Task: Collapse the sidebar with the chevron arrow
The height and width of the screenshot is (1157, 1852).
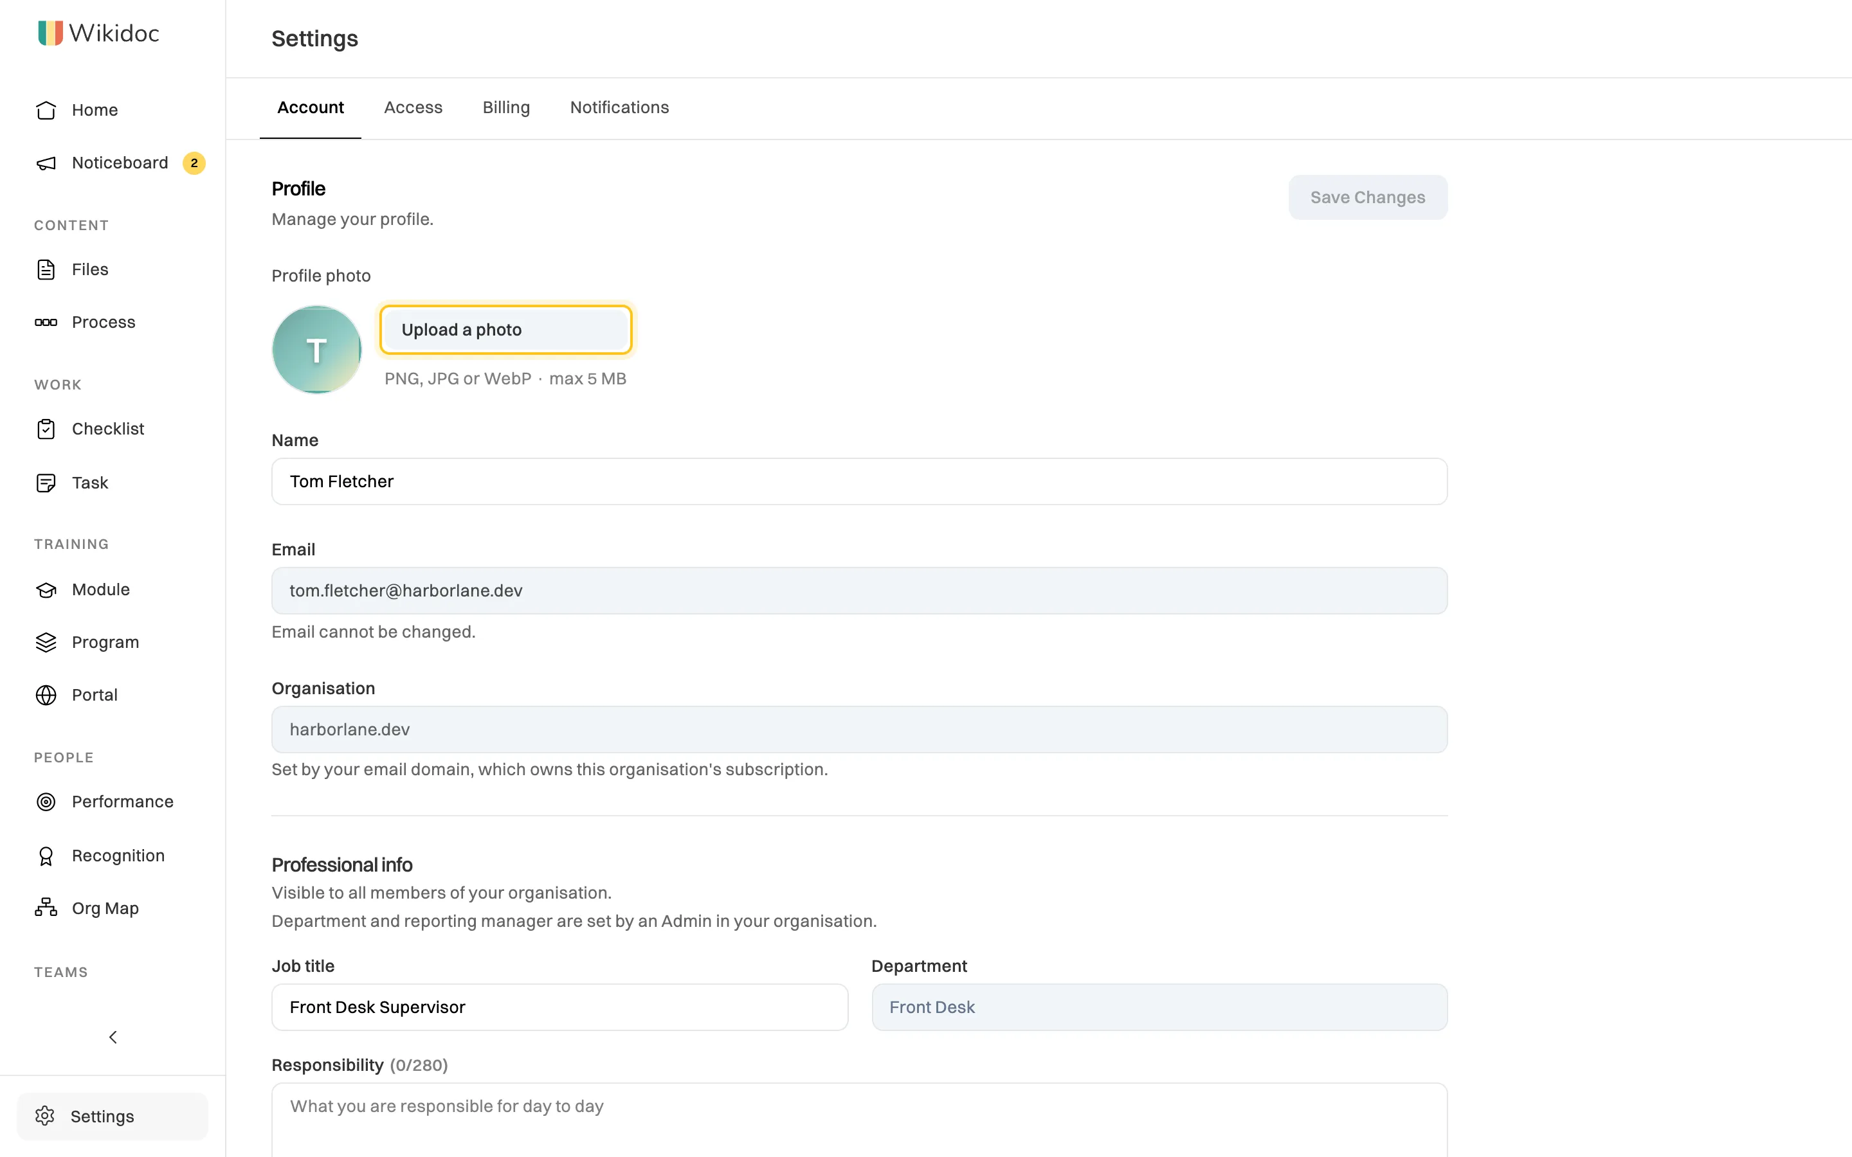Action: click(x=113, y=1037)
